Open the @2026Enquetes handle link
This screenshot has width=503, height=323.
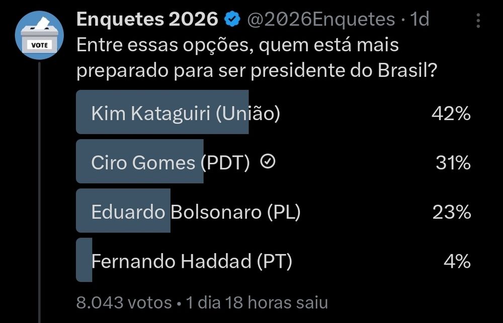(x=321, y=20)
